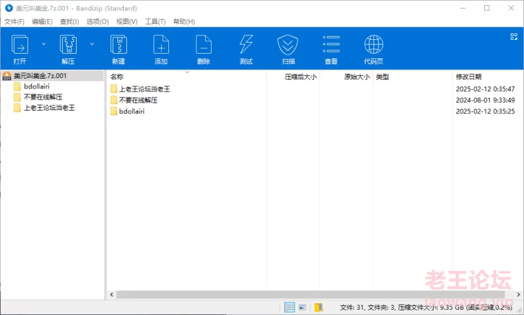Open the 文件(F) menu
The width and height of the screenshot is (524, 315).
(x=14, y=22)
